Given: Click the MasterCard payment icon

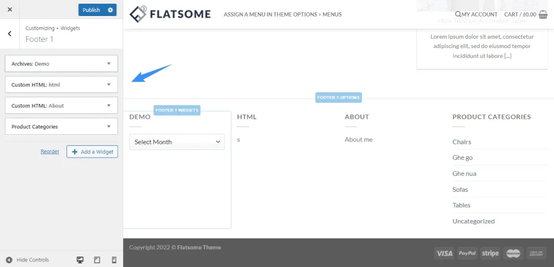Looking at the screenshot, I should [513, 253].
